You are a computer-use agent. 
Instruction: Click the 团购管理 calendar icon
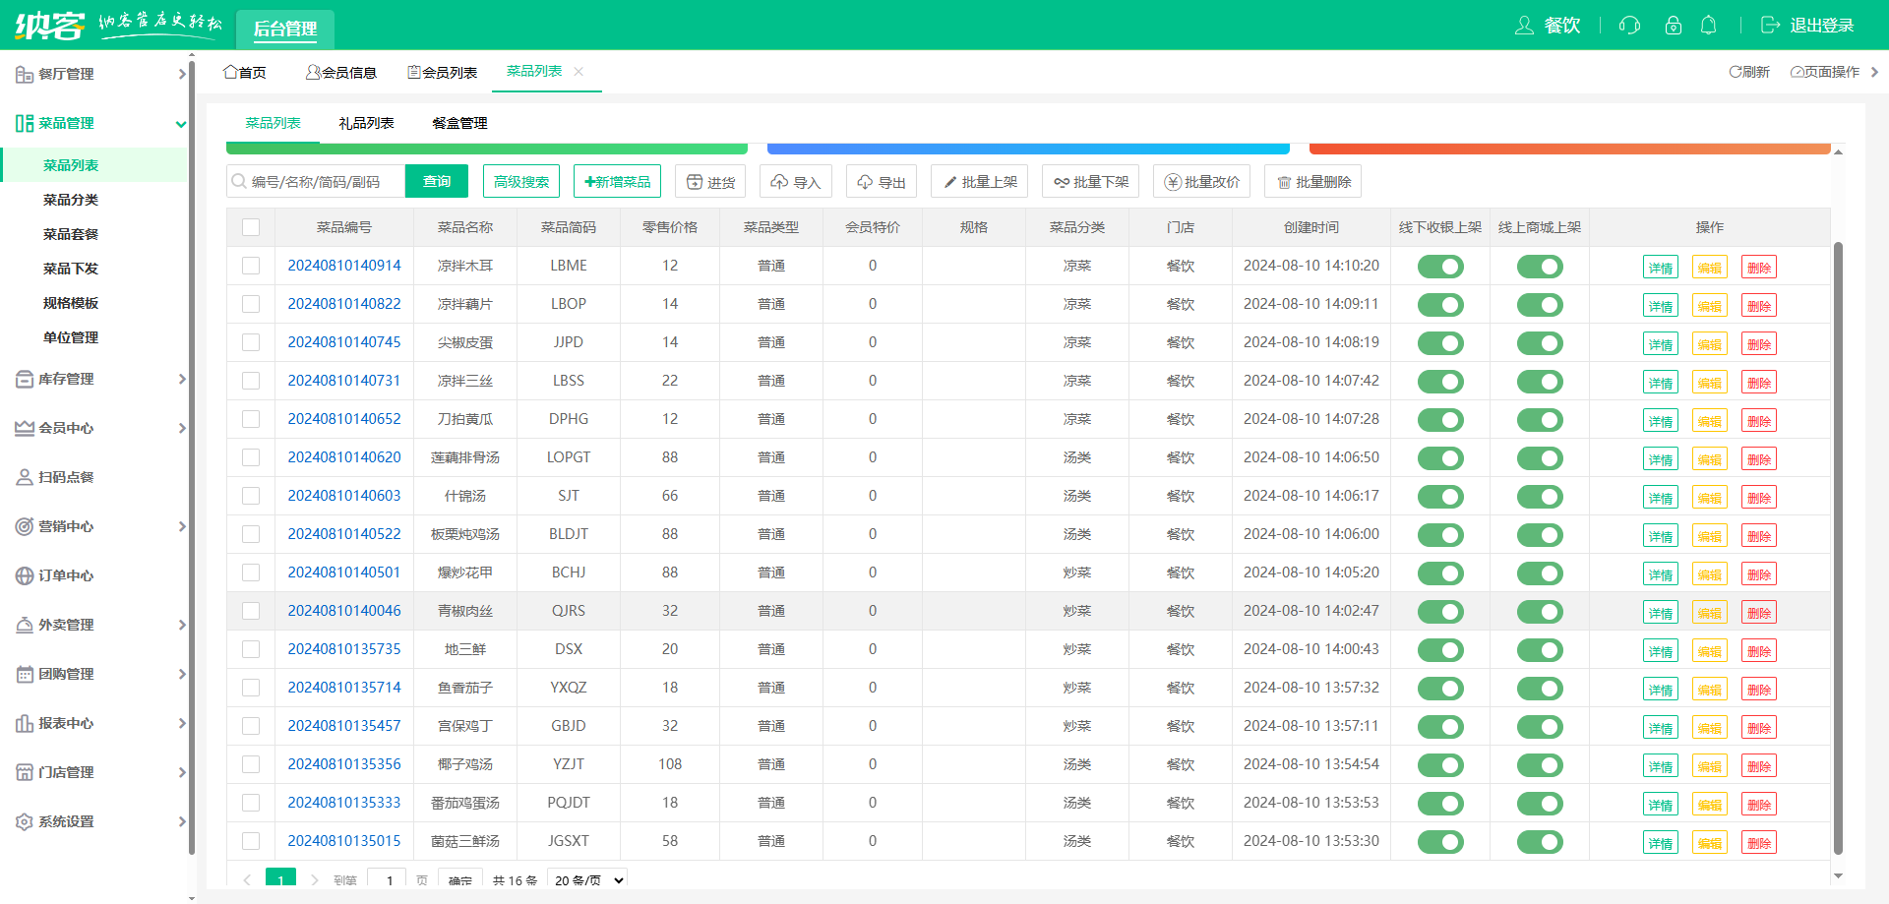click(x=25, y=674)
